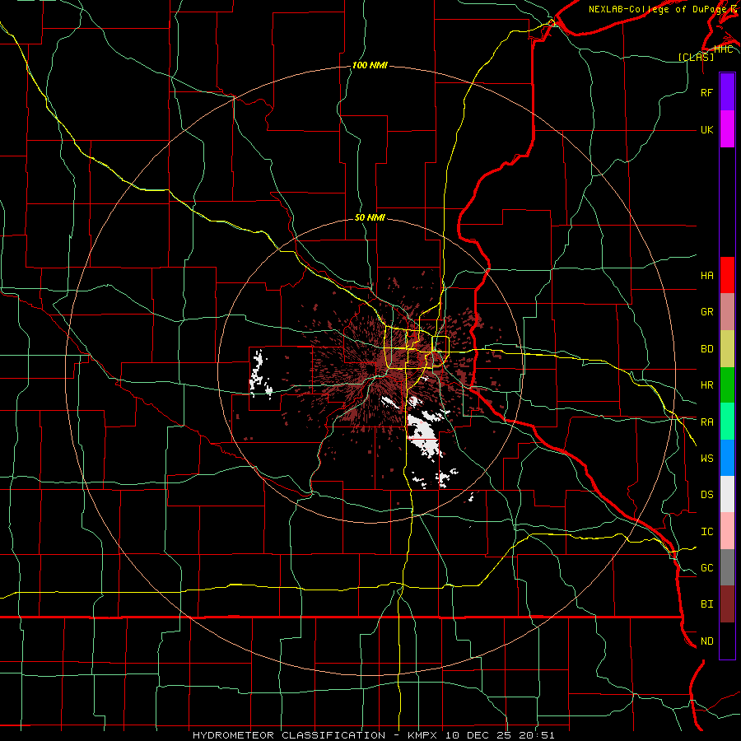This screenshot has width=741, height=741.
Task: Click the blue WS legend swatch
Action: (727, 458)
